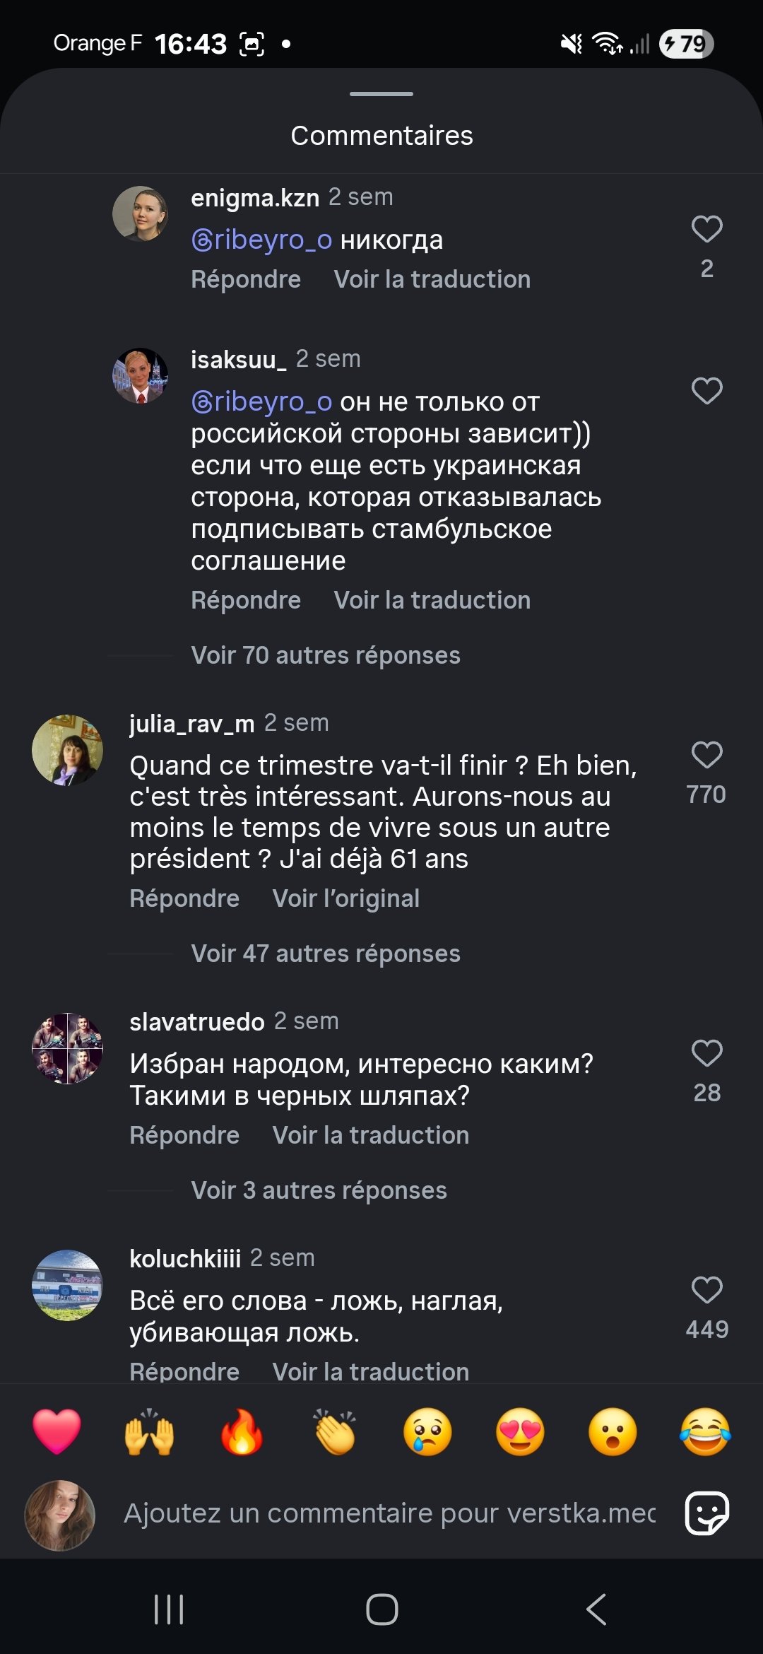This screenshot has width=763, height=1654.
Task: Show 47 more replies under julia_rav_m
Action: [325, 954]
